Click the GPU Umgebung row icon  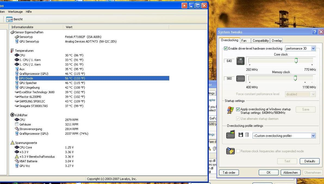[17, 87]
